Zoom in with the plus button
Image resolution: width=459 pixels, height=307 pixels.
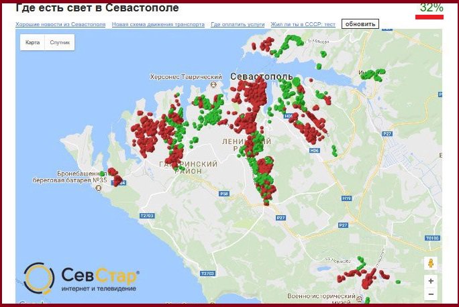(431, 282)
